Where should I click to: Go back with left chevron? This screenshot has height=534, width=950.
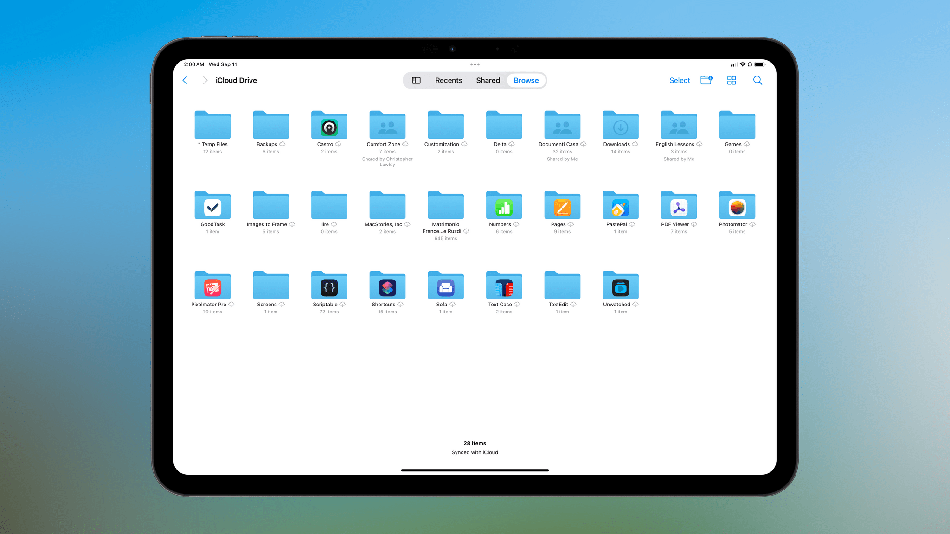(x=185, y=80)
